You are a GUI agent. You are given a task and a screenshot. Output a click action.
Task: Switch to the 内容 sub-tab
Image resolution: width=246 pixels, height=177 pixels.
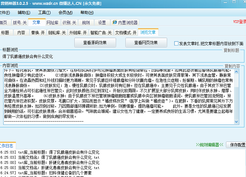click(x=21, y=33)
